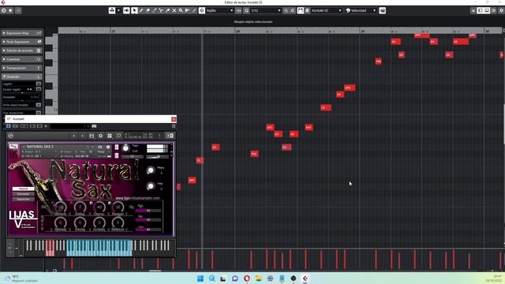Close the Kontakt plugin window
505x284 pixels.
coord(174,119)
